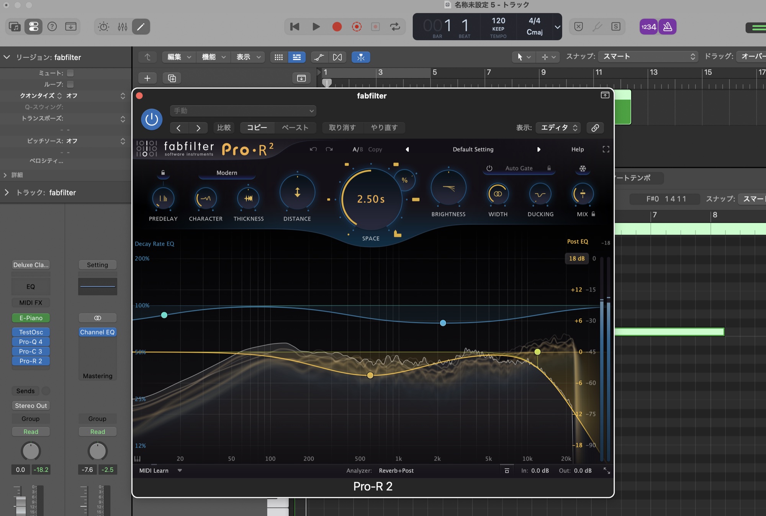
Task: Expand the 詳細 disclosure triangle
Action: tap(5, 175)
